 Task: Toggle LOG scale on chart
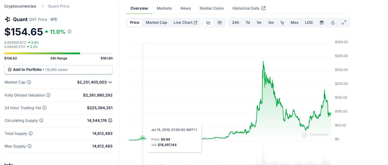point(309,23)
